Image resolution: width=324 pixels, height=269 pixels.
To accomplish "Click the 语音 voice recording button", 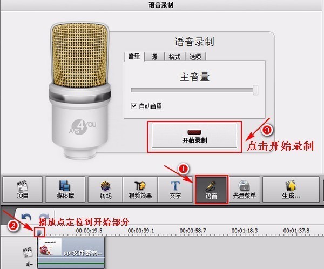I will 211,190.
